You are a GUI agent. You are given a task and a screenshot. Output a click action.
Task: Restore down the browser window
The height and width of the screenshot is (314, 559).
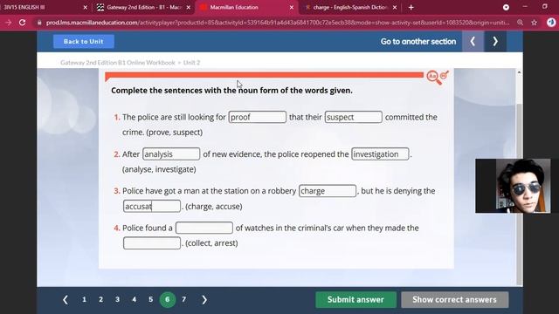[545, 7]
